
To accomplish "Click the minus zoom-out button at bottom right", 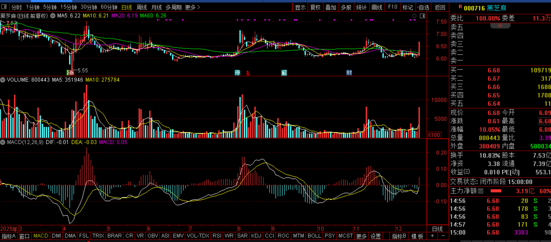I will click(x=443, y=236).
